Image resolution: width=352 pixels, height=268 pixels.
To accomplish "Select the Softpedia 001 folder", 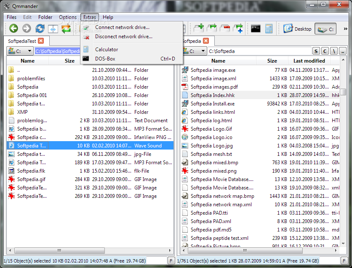I will 32,95.
